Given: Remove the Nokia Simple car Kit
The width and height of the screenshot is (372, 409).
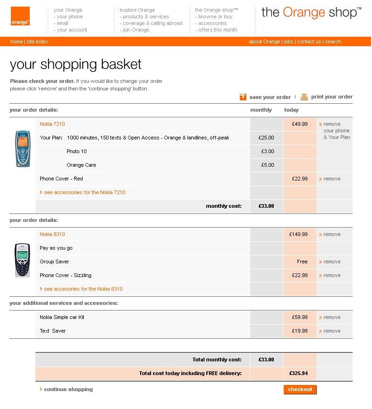Looking at the screenshot, I should [x=331, y=318].
